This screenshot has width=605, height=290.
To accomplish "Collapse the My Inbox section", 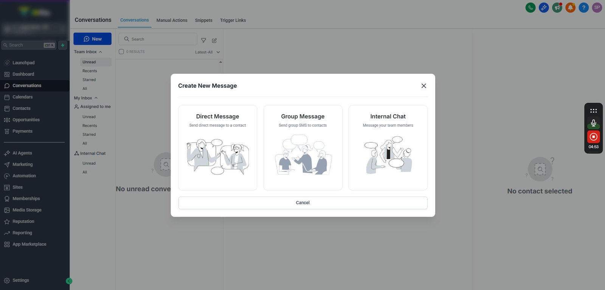I will [x=86, y=98].
